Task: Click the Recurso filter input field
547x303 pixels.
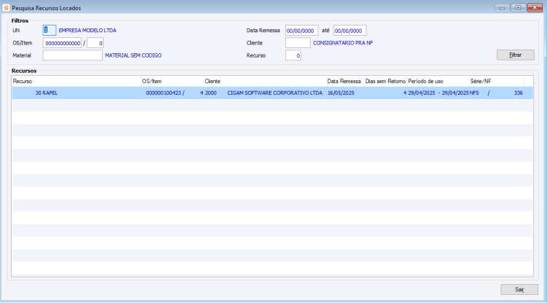Action: tap(293, 55)
